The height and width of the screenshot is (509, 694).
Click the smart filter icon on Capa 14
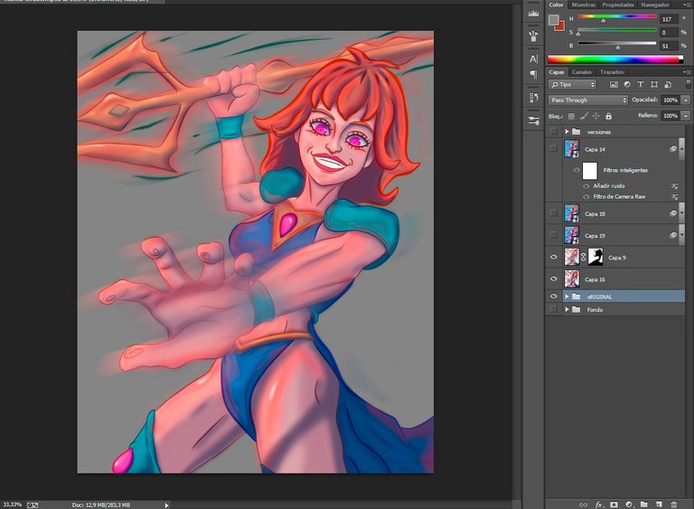coord(673,149)
